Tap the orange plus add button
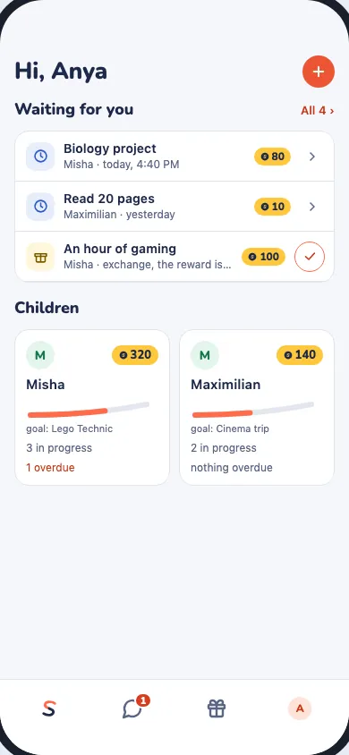This screenshot has width=349, height=755. point(319,72)
